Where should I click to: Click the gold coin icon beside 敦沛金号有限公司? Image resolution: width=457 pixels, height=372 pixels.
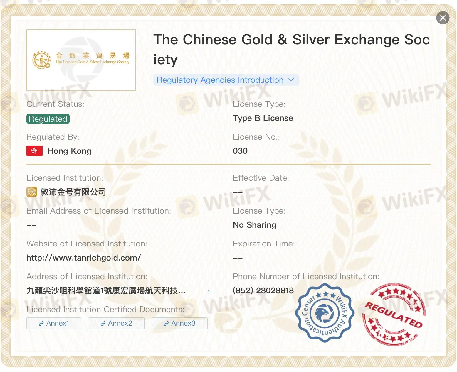pos(31,192)
